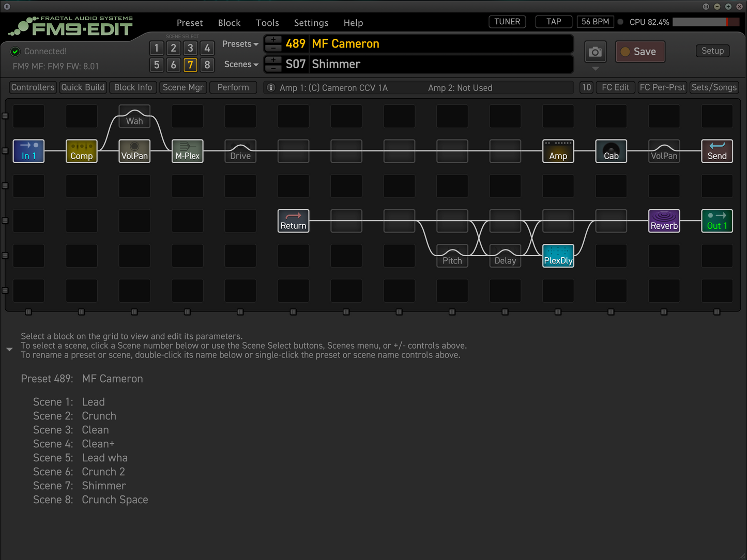Open the Presets dropdown
747x560 pixels.
click(x=240, y=44)
